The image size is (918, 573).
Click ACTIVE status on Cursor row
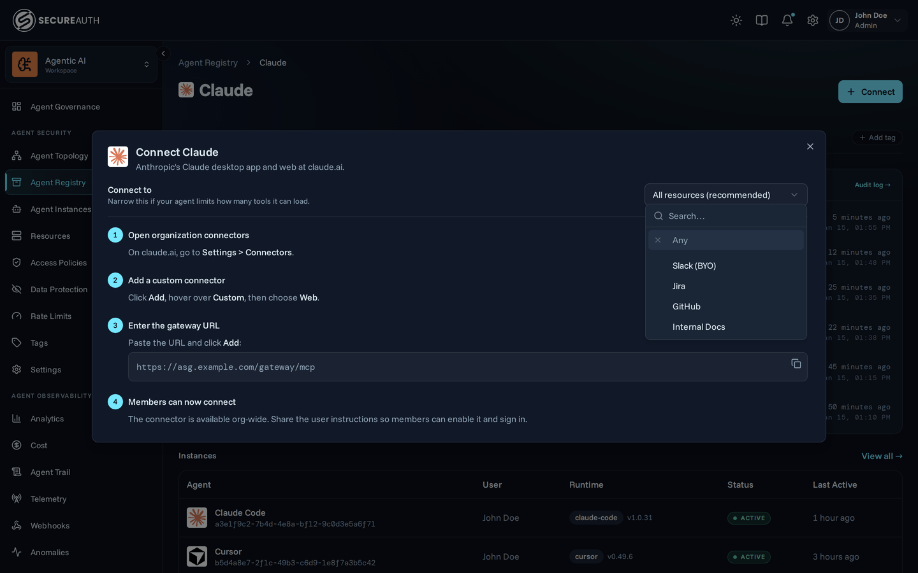pyautogui.click(x=749, y=557)
